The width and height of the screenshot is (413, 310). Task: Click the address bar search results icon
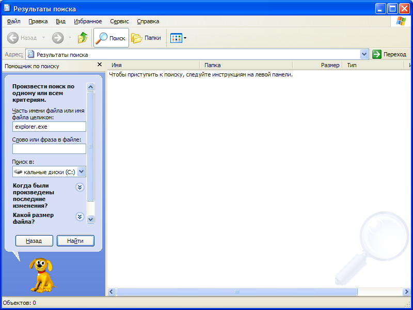[x=31, y=55]
